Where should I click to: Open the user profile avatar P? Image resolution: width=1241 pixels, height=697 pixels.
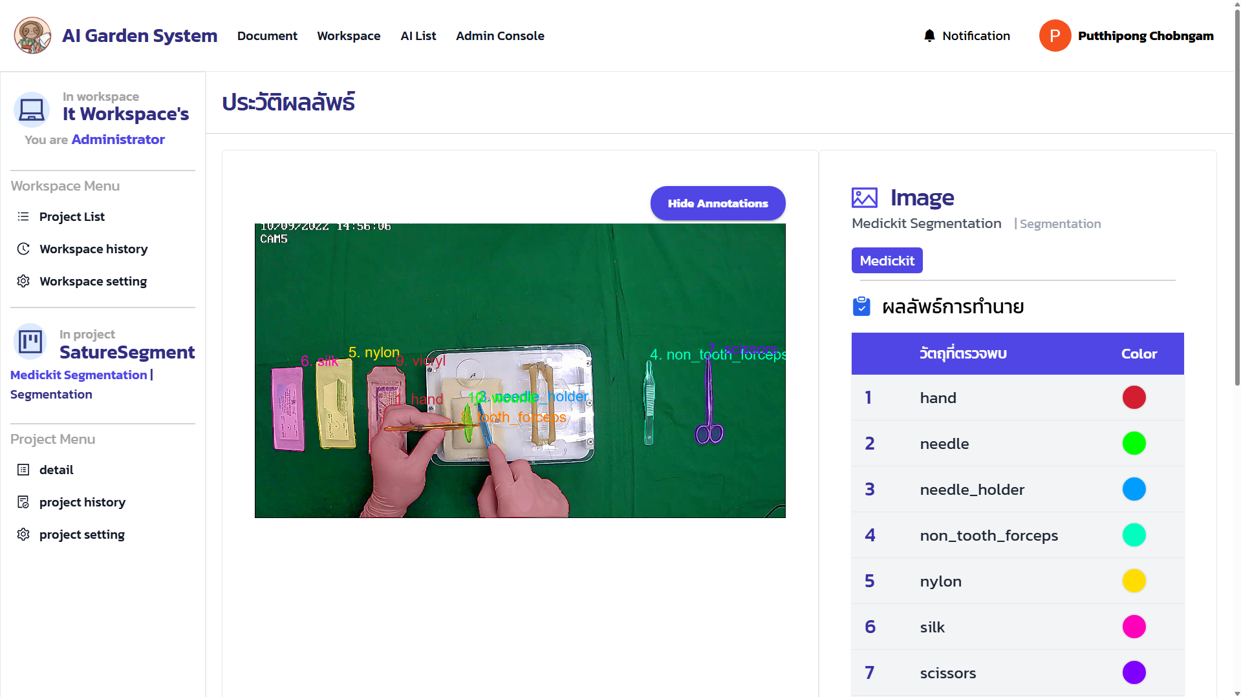pyautogui.click(x=1055, y=36)
